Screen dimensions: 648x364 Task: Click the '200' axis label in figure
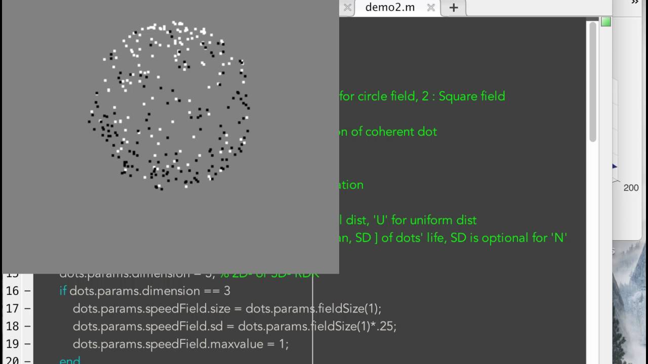(631, 188)
